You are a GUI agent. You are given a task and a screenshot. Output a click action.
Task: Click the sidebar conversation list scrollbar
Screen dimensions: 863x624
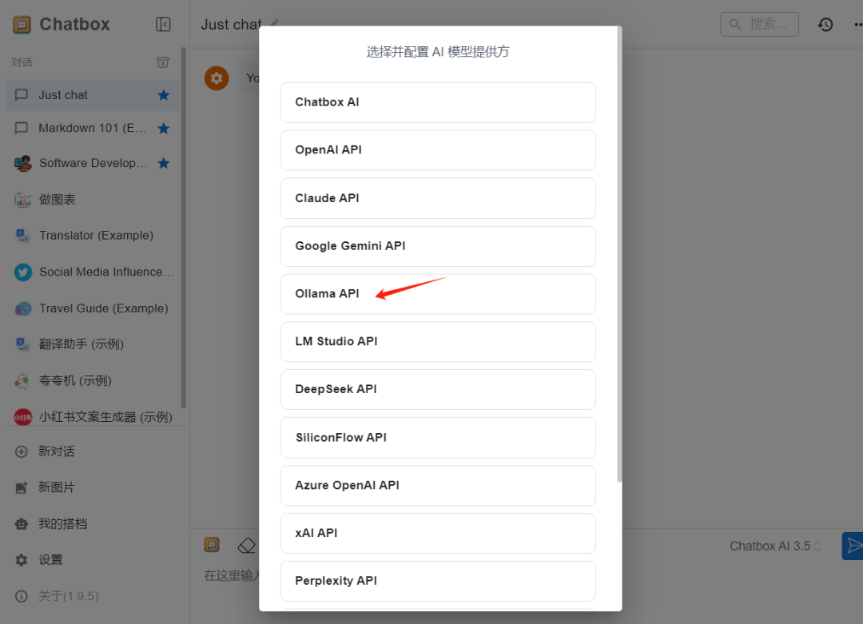coord(183,228)
